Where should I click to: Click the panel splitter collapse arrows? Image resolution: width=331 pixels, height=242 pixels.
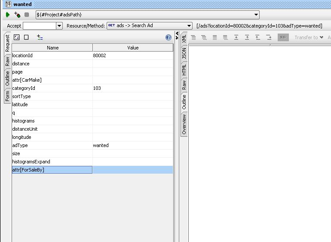coord(177,36)
